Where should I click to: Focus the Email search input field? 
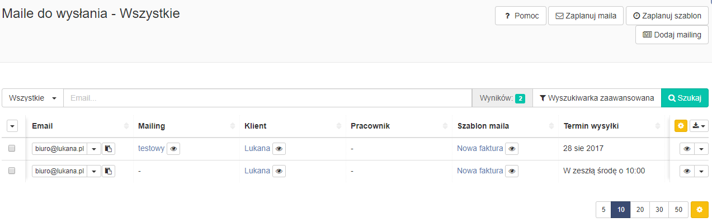(268, 98)
